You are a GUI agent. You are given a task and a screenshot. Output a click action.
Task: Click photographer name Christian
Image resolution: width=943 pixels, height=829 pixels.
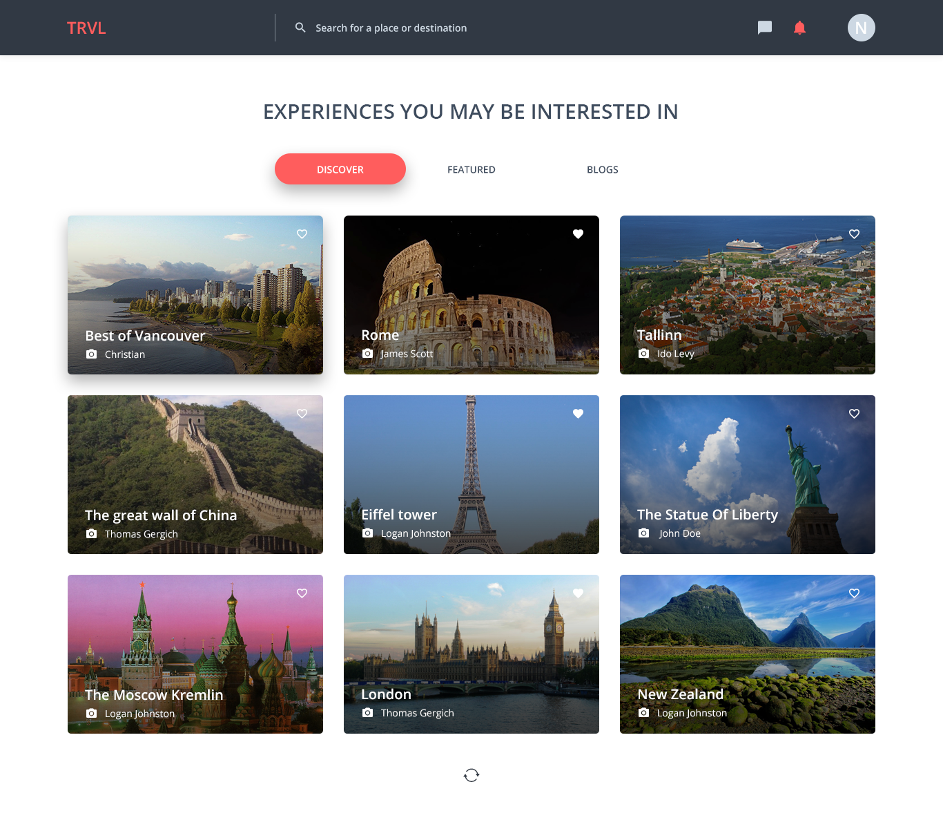coord(125,354)
